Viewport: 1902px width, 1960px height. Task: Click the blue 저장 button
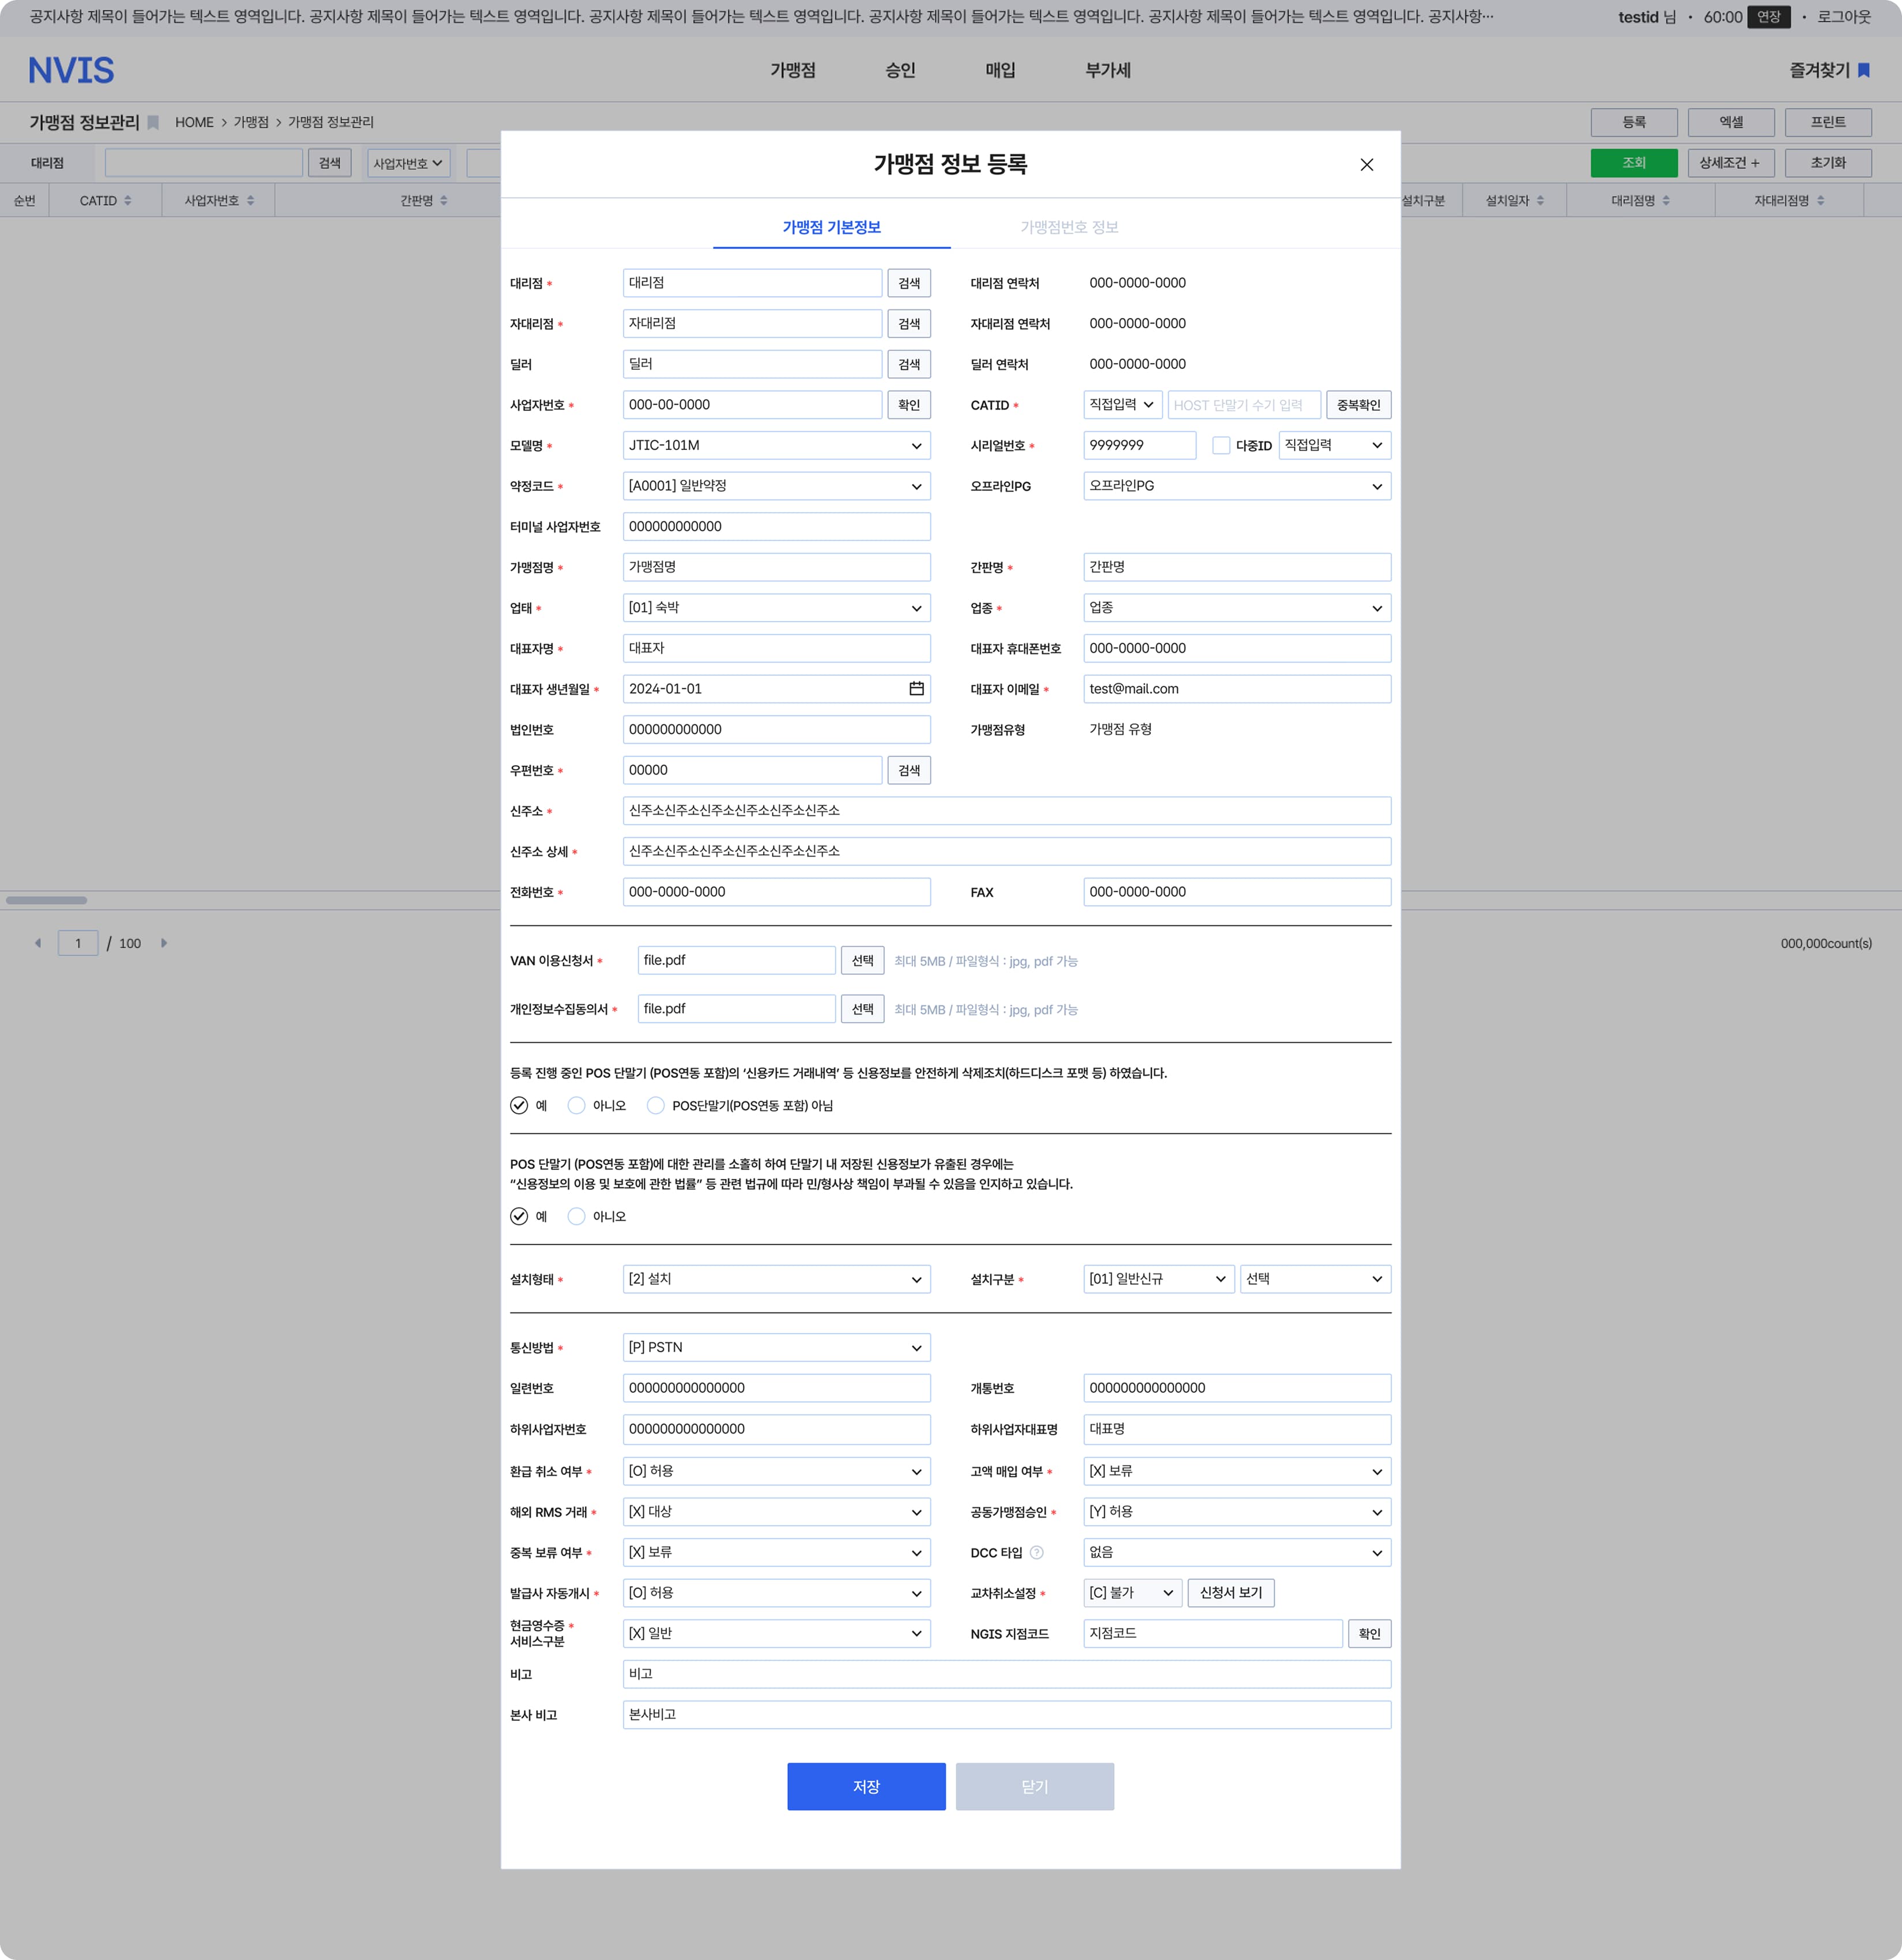click(866, 1787)
